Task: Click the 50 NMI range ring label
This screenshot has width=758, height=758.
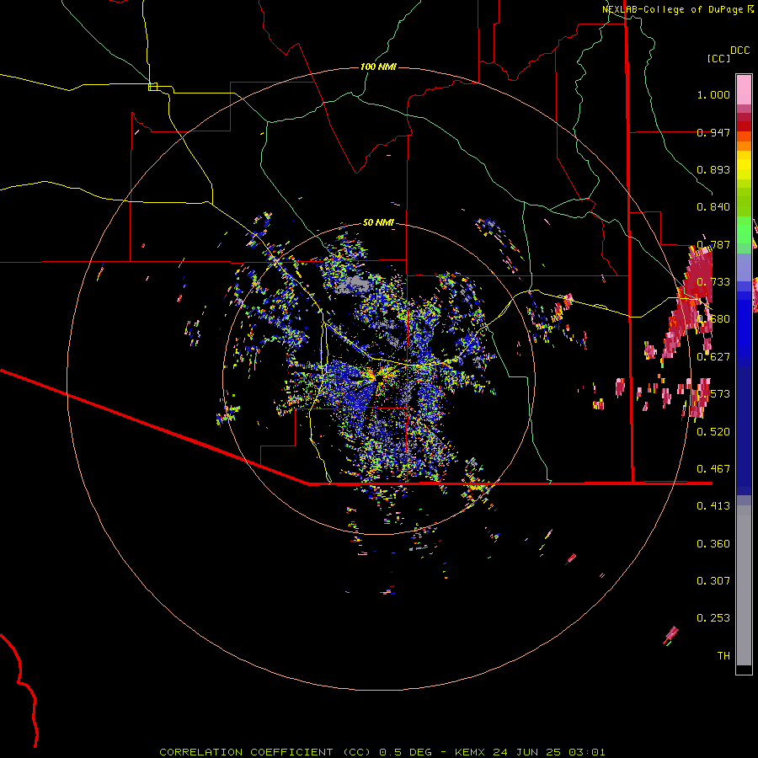Action: point(378,223)
